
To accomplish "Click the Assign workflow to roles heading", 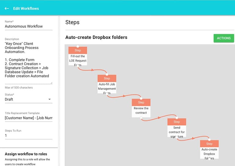I will click(26, 154).
